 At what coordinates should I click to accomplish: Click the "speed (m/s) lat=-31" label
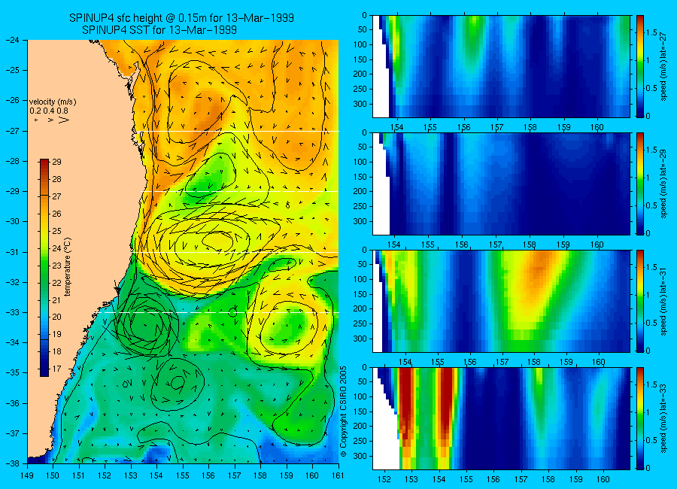click(664, 302)
